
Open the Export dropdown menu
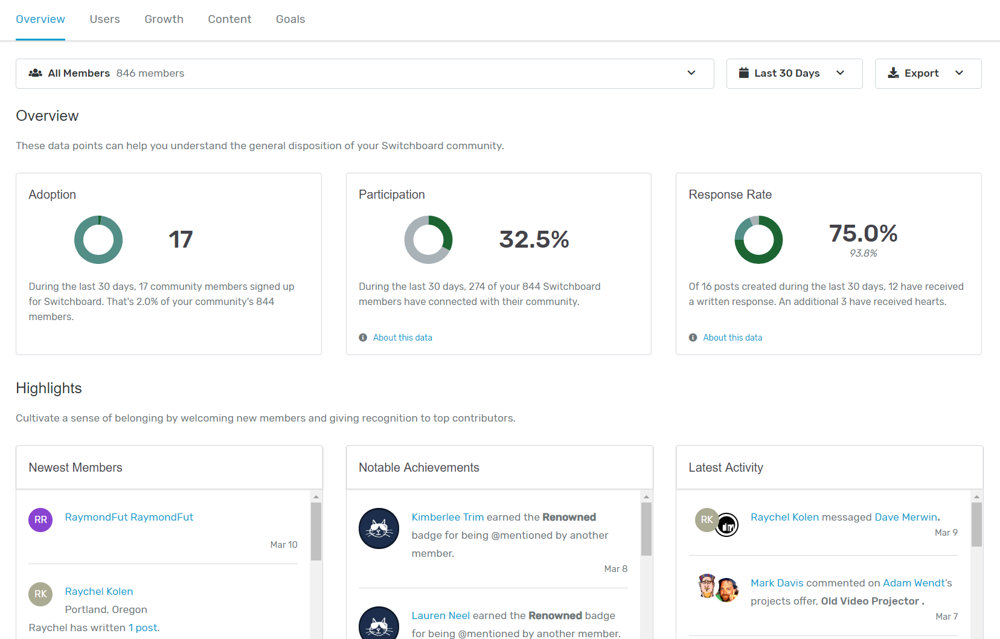click(928, 74)
